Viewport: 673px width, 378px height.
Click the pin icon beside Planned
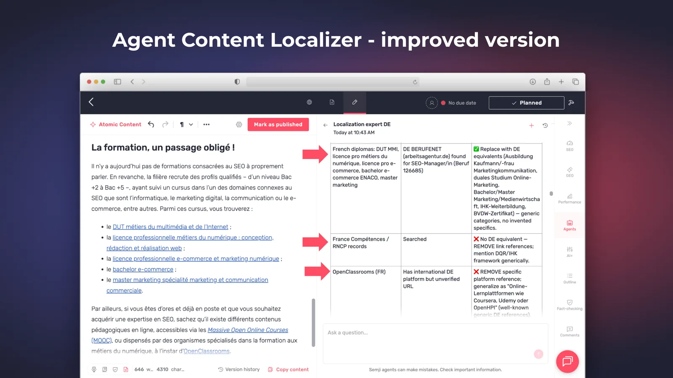pyautogui.click(x=571, y=103)
